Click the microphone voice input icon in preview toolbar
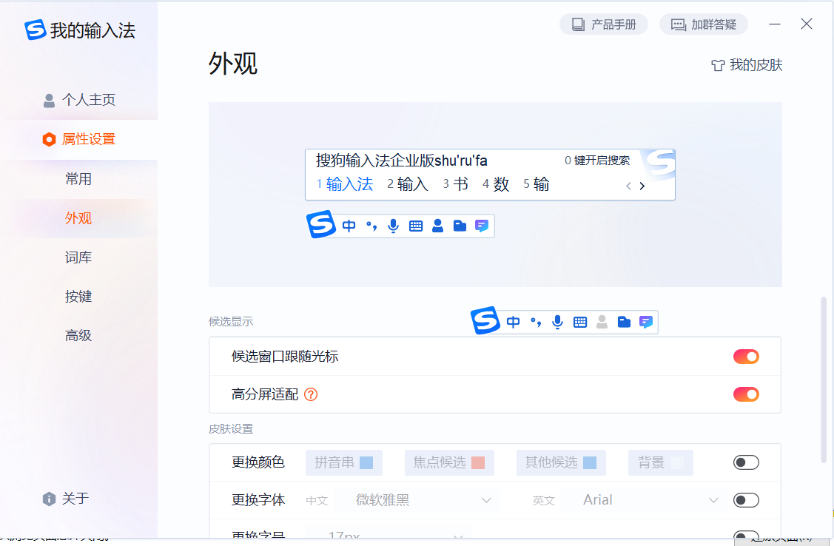Image resolution: width=834 pixels, height=546 pixels. [x=393, y=226]
